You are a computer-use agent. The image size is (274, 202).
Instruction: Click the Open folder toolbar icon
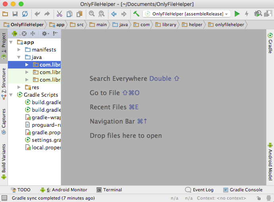click(5, 14)
